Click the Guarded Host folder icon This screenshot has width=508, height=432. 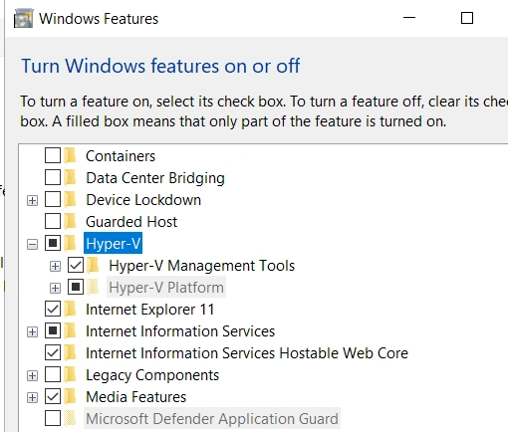point(71,221)
